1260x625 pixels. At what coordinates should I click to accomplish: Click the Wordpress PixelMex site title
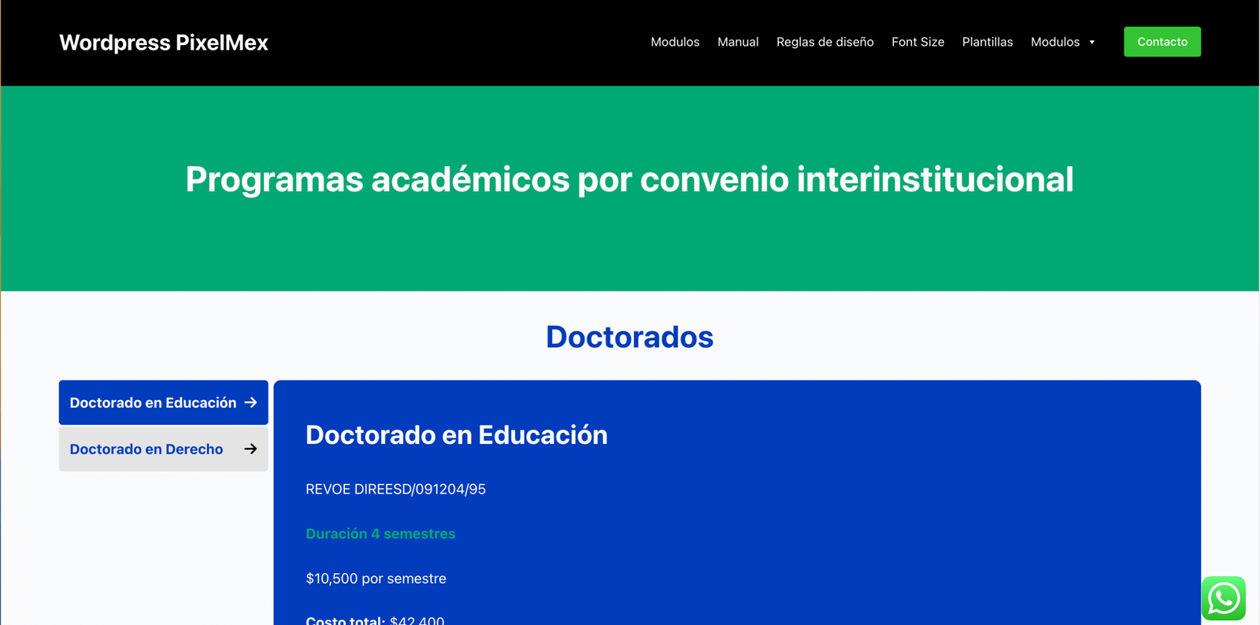pos(164,43)
